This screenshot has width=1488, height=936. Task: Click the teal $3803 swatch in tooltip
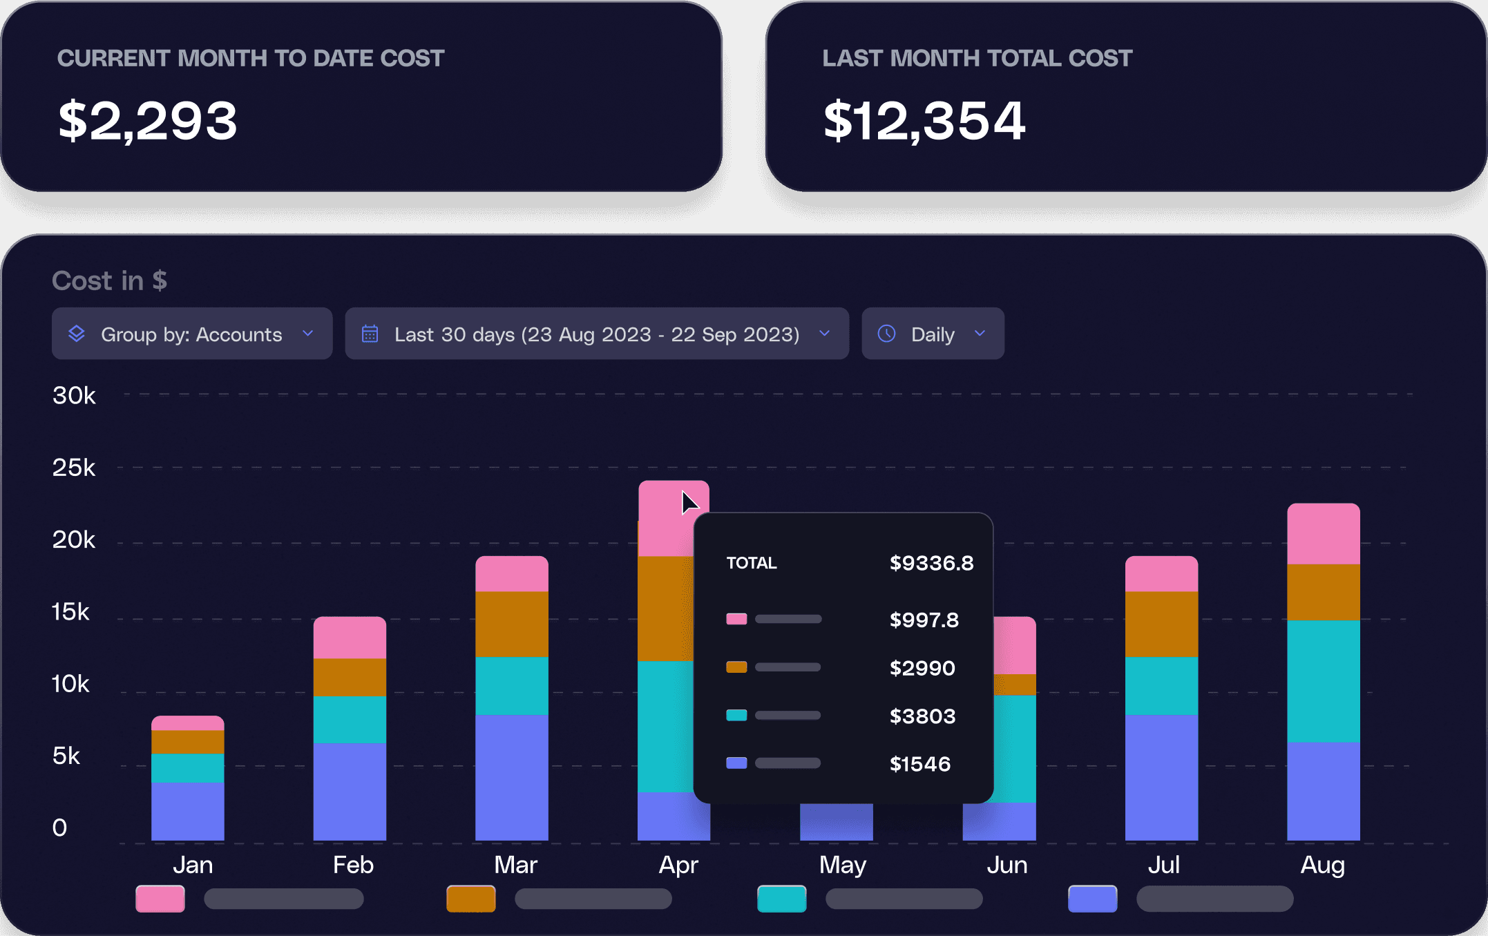click(x=736, y=715)
